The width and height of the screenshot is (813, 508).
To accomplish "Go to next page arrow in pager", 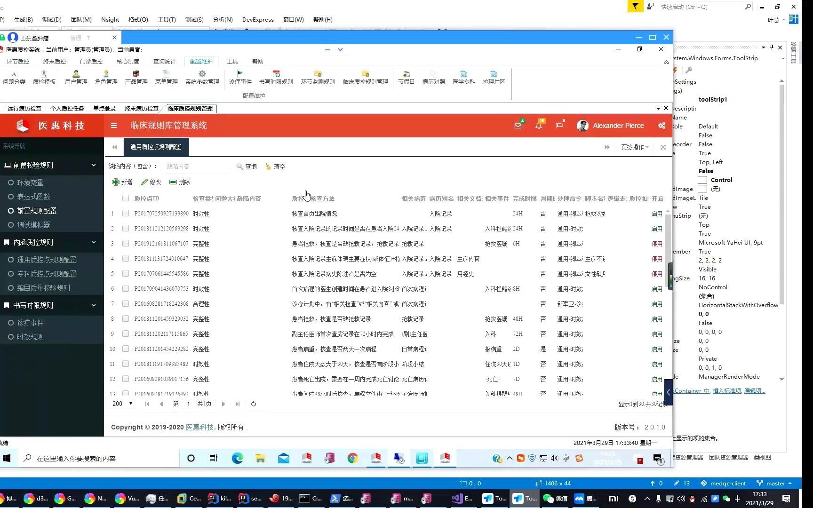I will [x=223, y=404].
